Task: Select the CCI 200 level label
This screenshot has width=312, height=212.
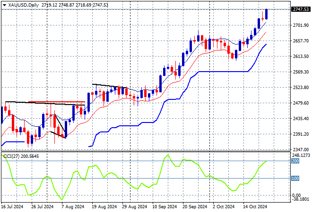Action: (x=295, y=161)
